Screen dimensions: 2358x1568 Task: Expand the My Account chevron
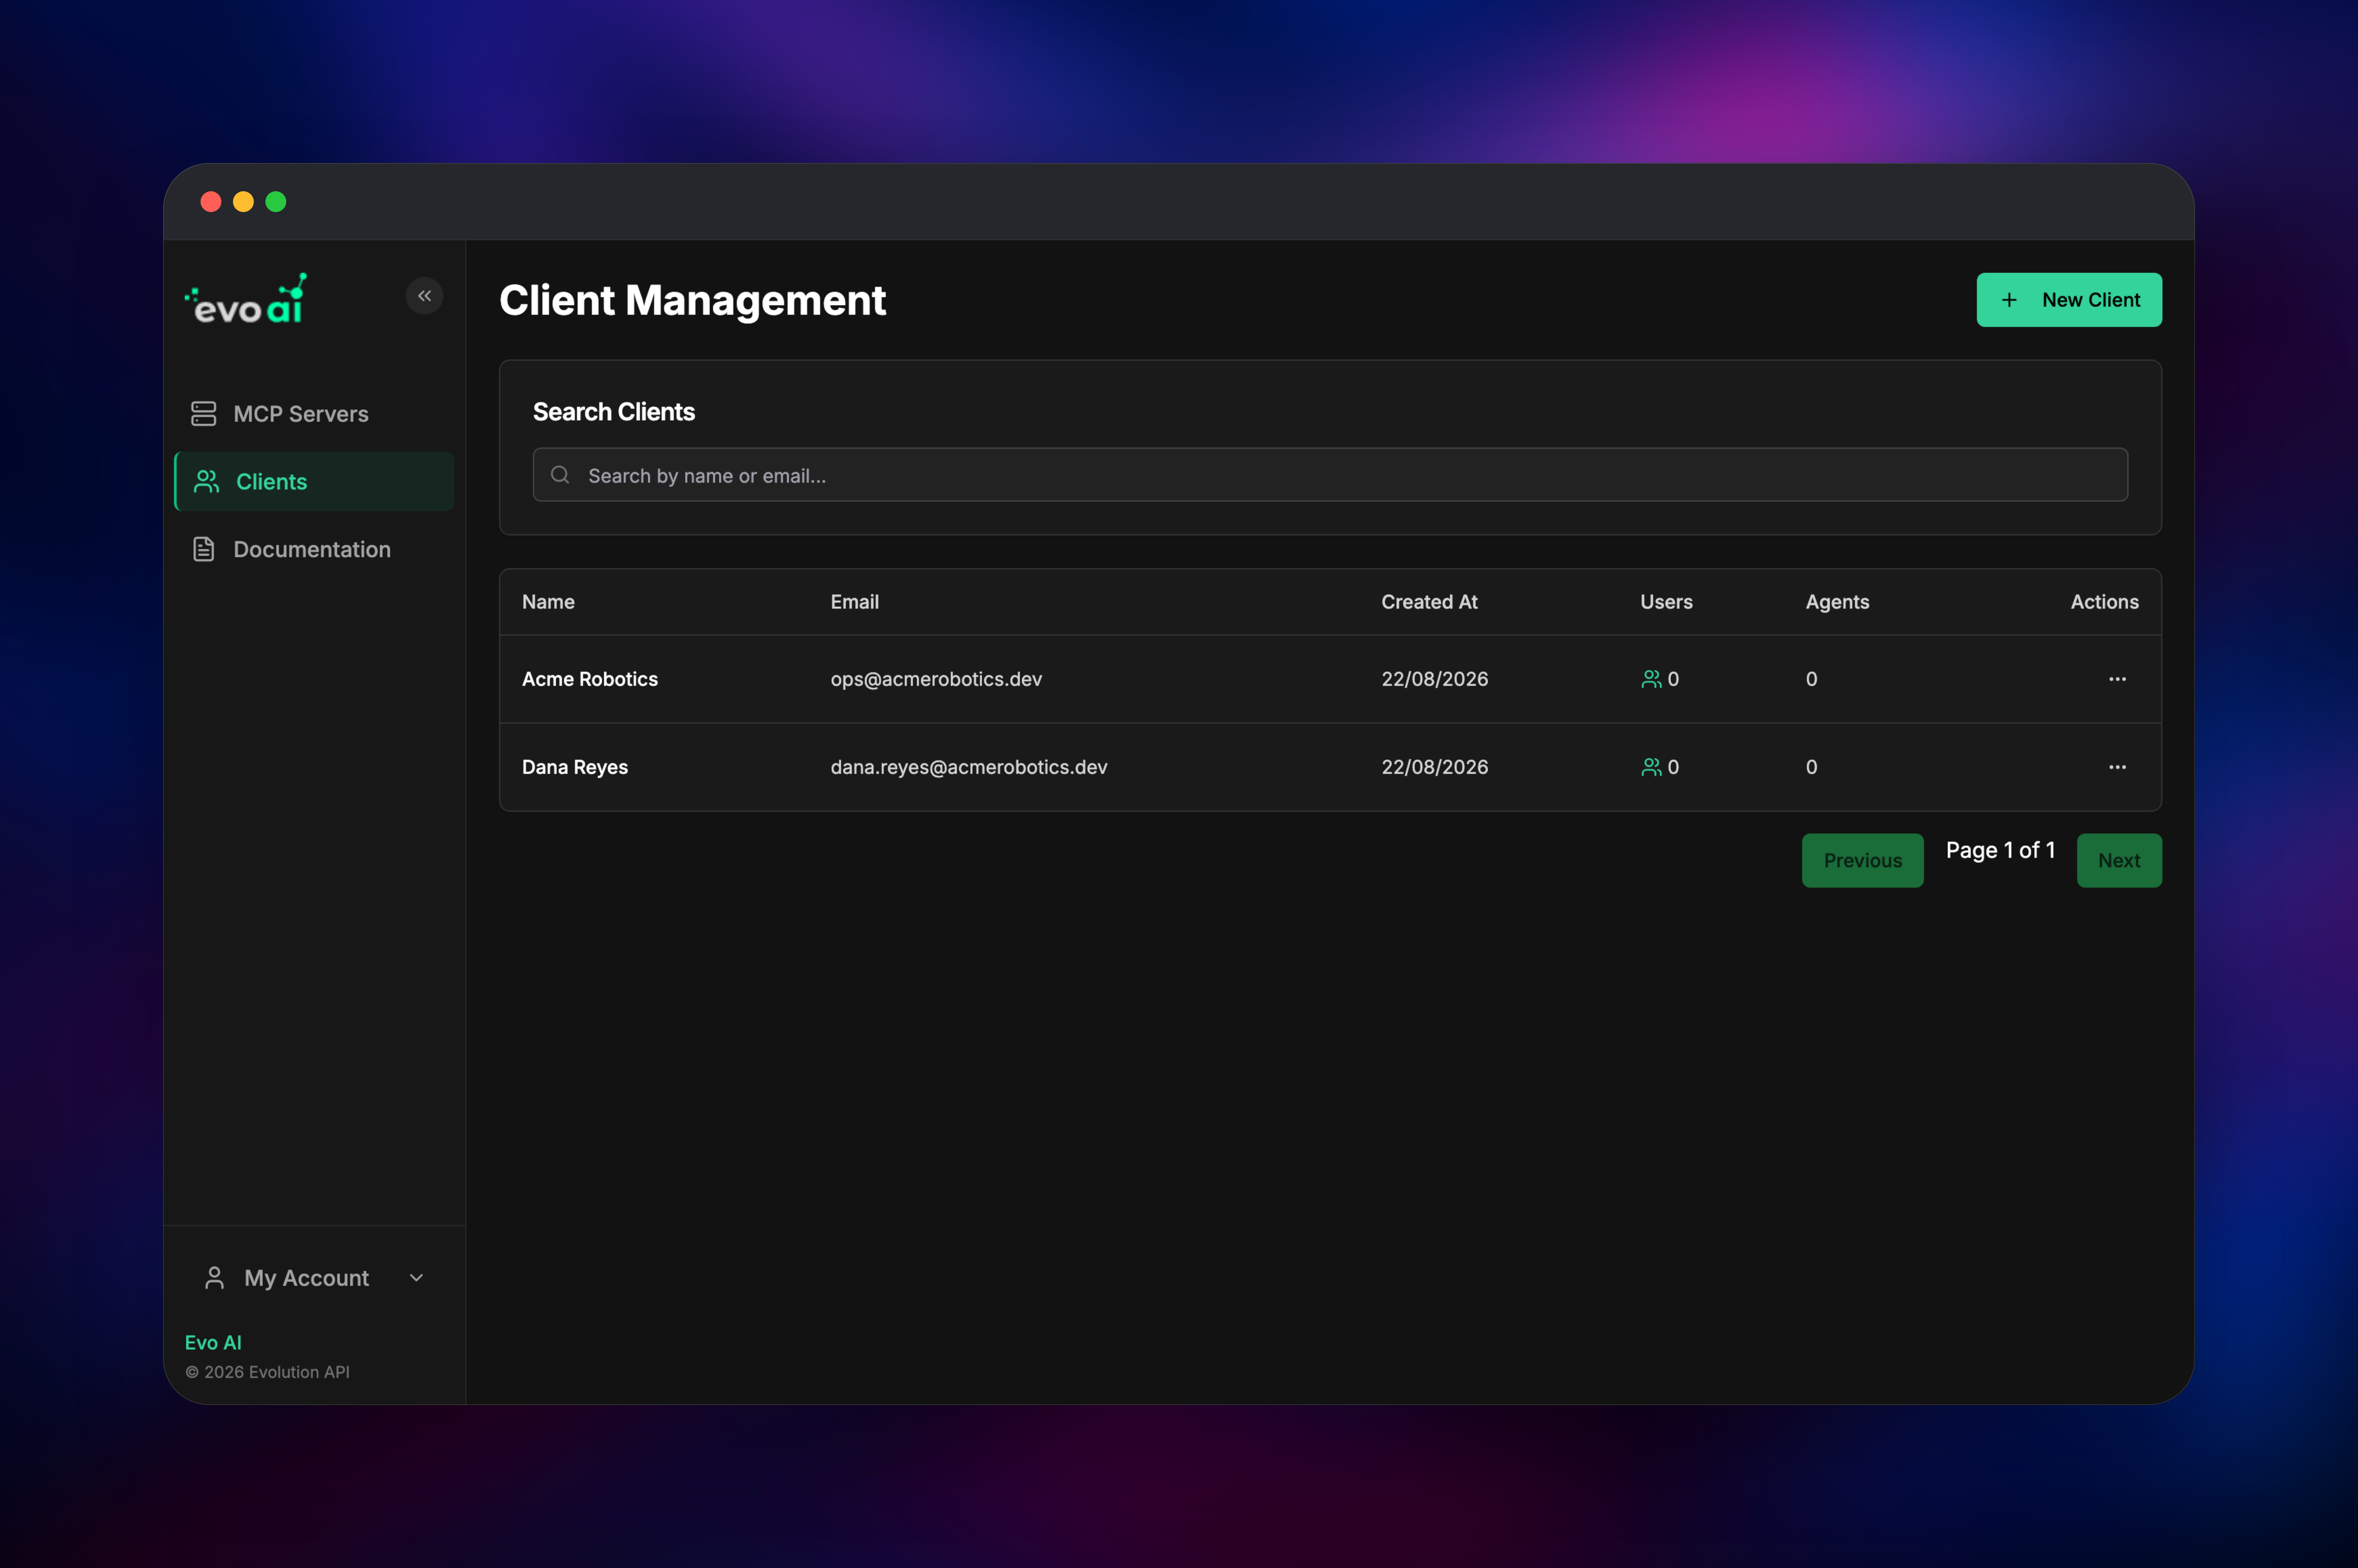pos(416,1278)
